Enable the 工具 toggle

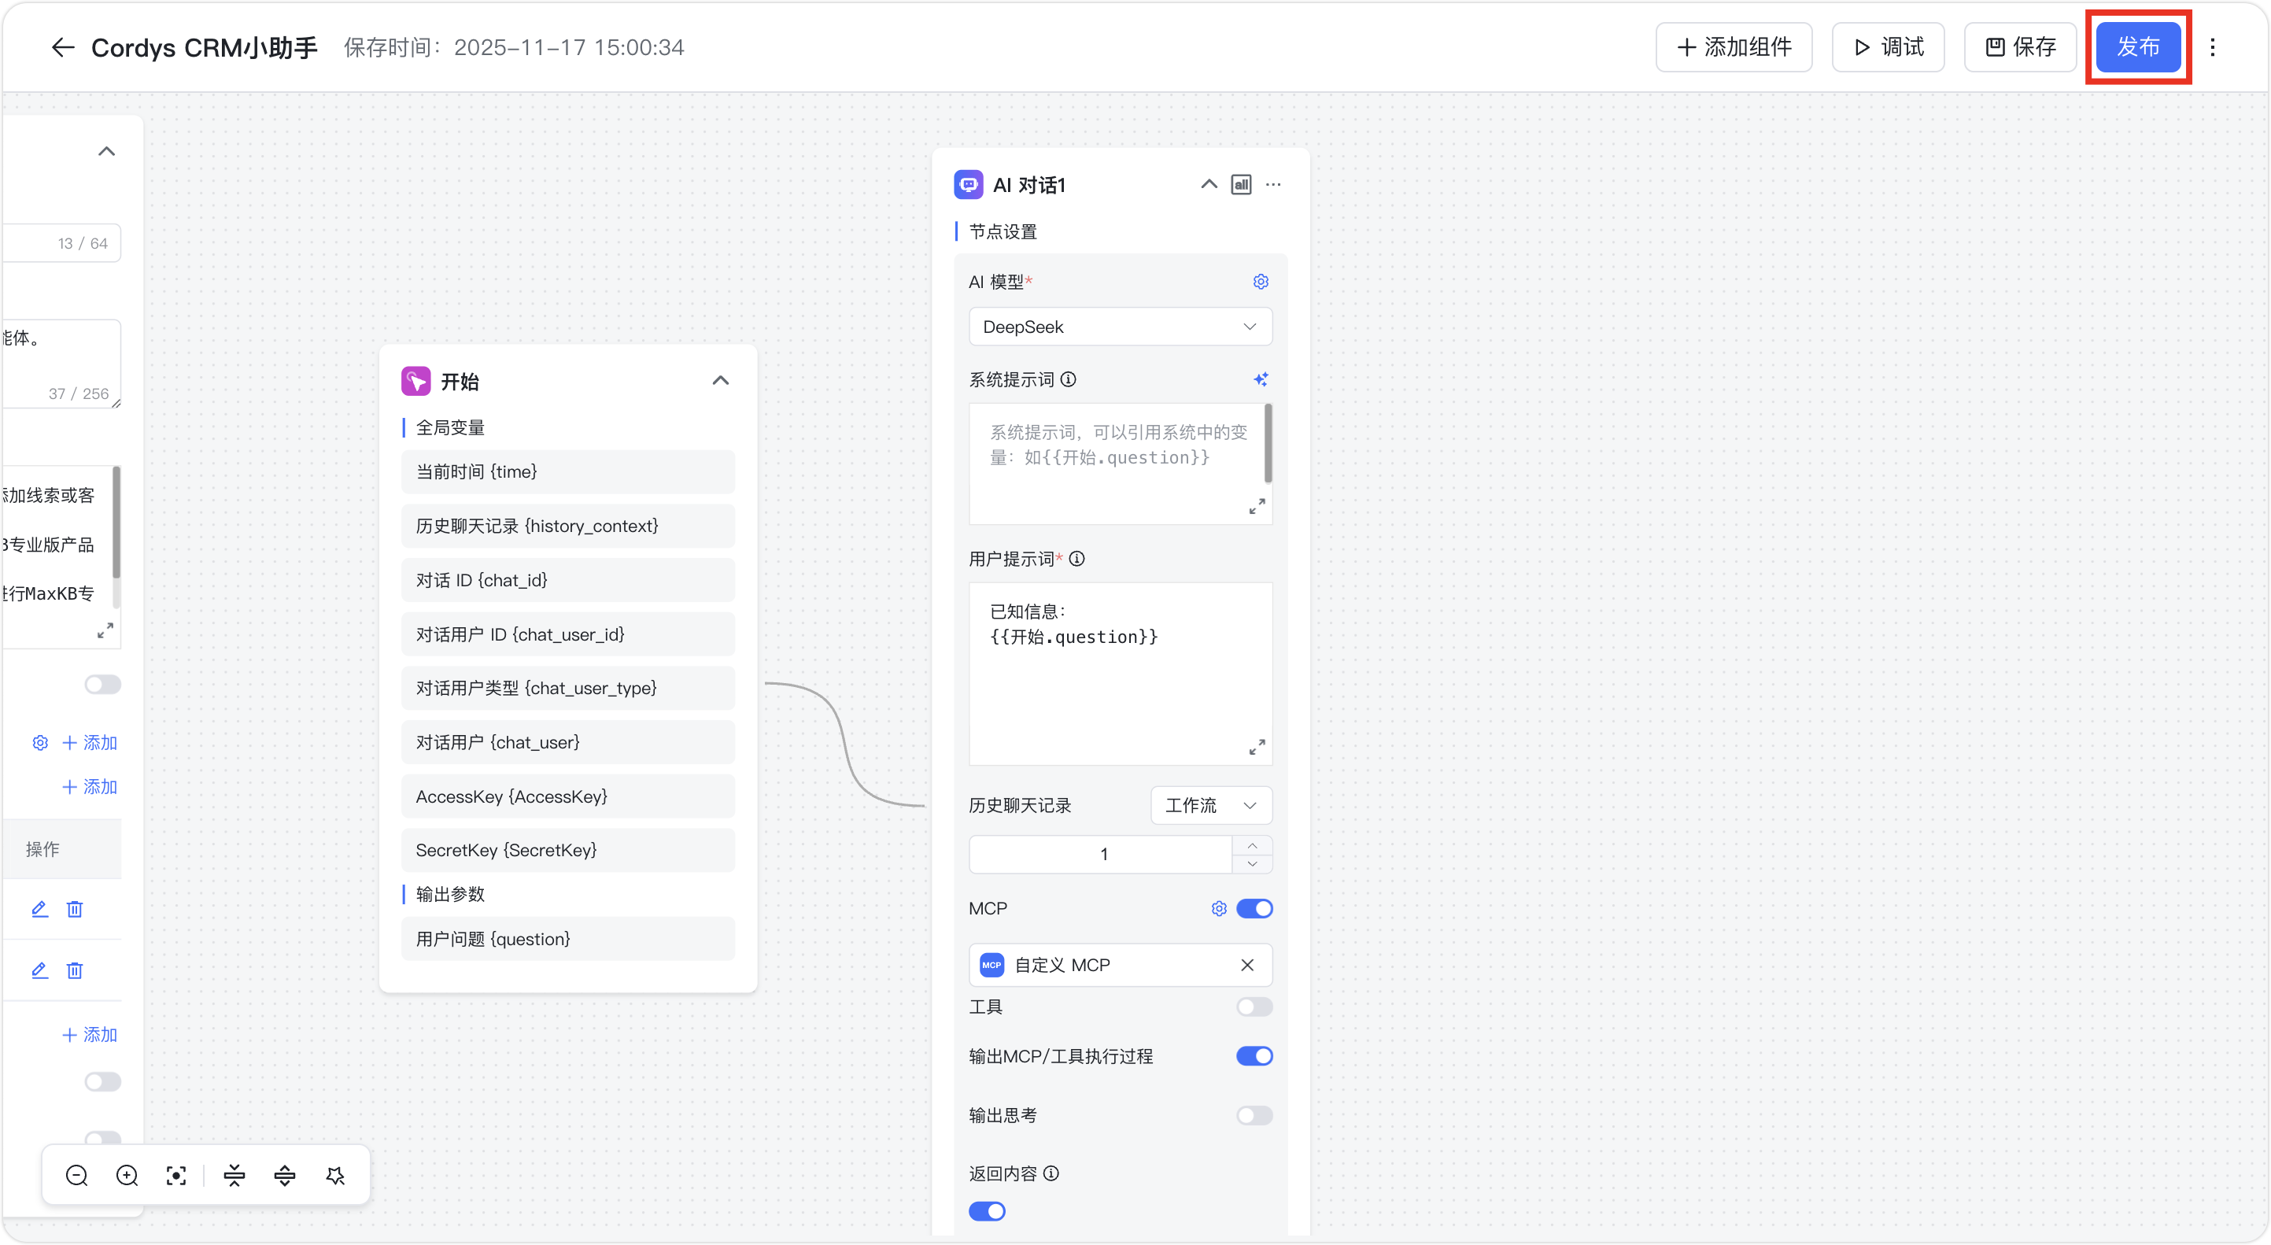click(1254, 1006)
